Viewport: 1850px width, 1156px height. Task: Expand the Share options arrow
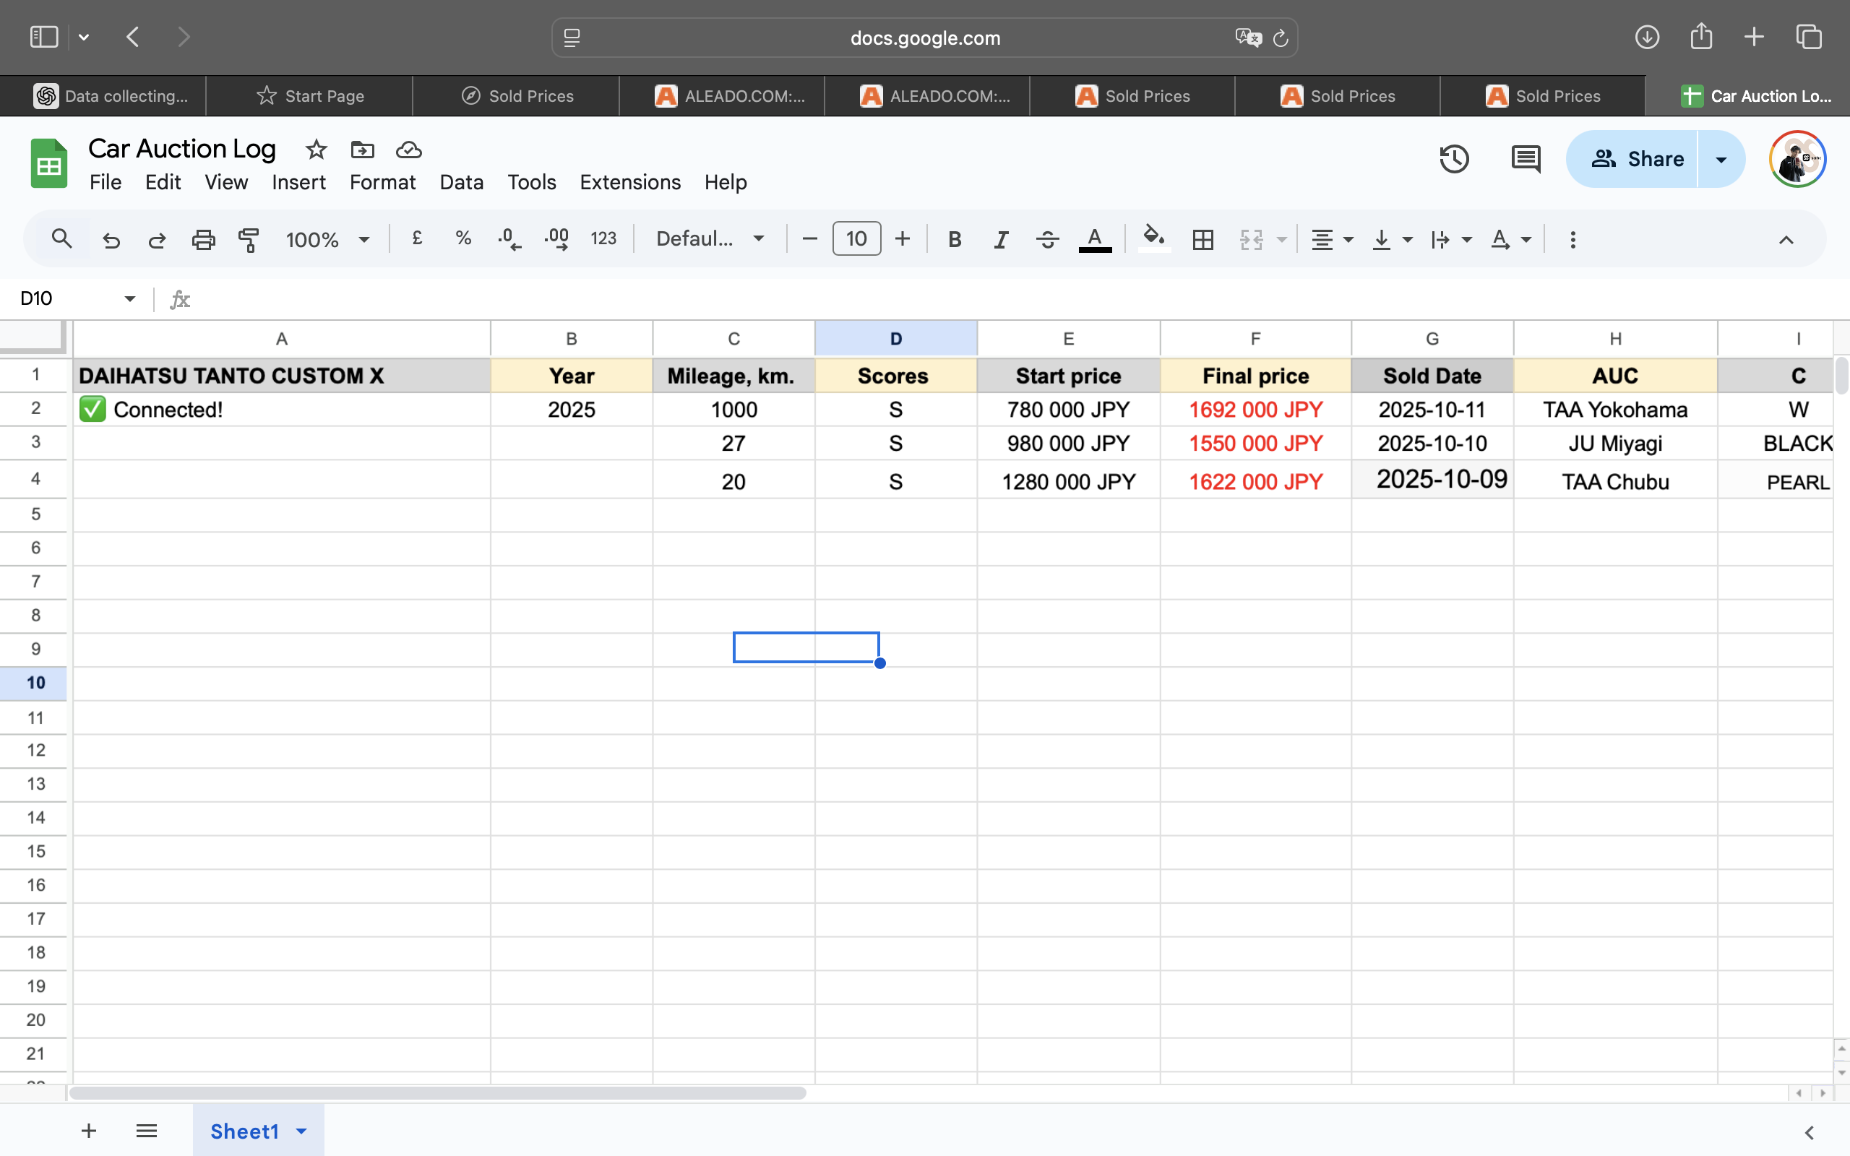[x=1721, y=159]
